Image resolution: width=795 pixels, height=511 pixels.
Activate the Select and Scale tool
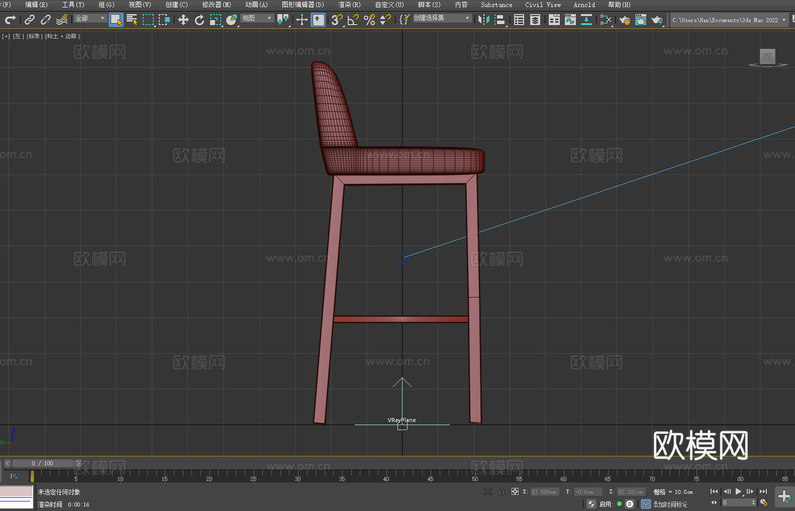216,20
